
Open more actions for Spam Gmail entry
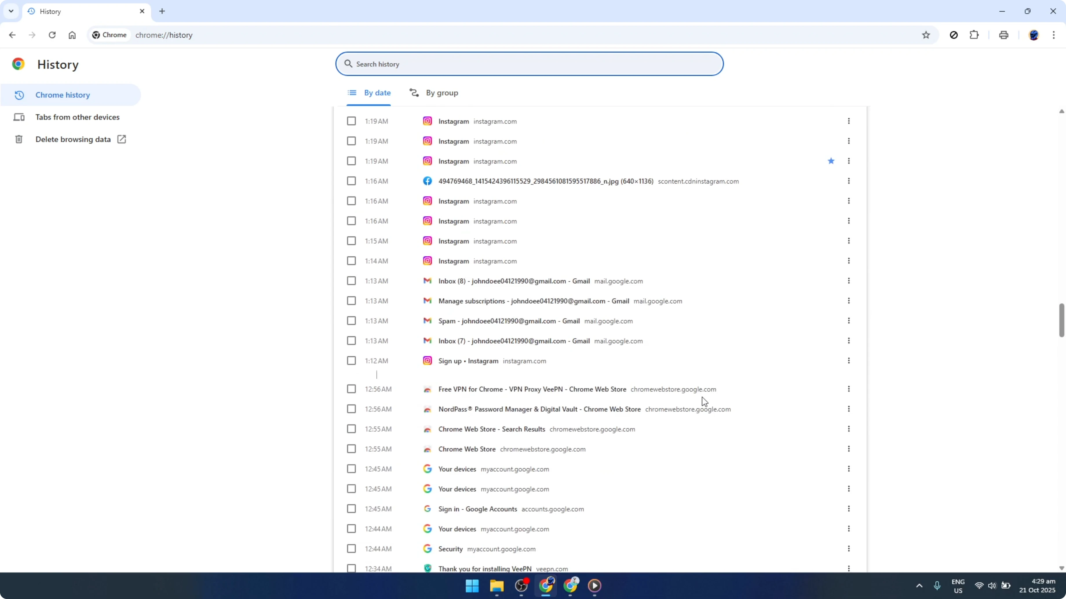[849, 321]
